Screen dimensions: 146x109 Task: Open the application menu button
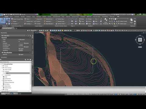coord(1,15)
